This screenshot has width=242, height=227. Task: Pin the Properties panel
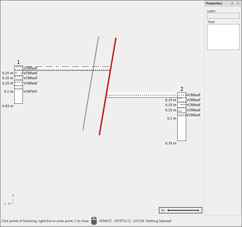click(232, 3)
